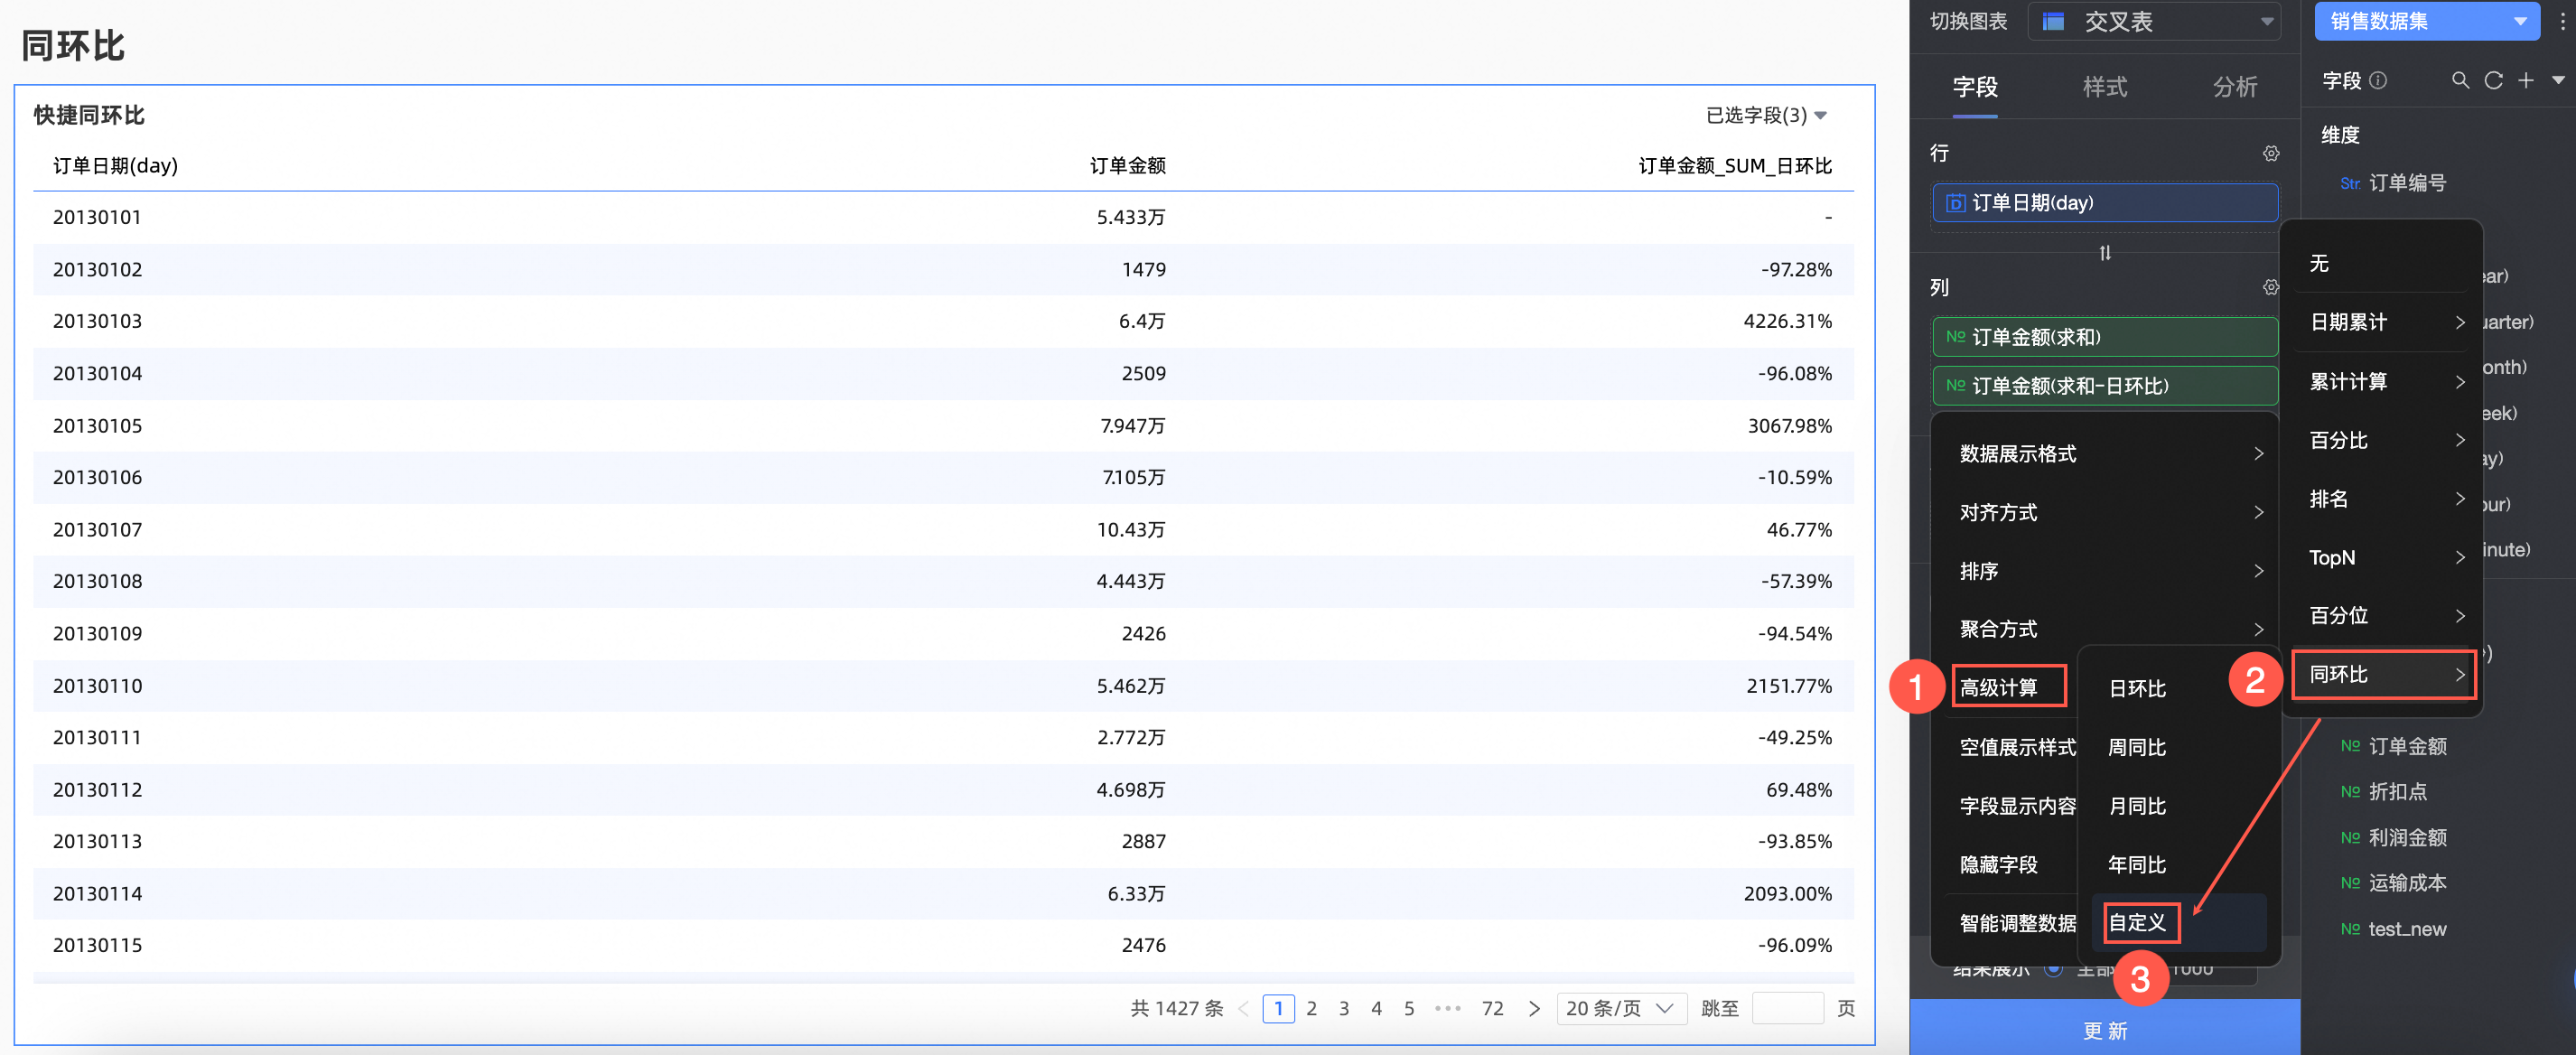Click the row-column swap arrows icon
The width and height of the screenshot is (2576, 1055).
pos(2105,253)
